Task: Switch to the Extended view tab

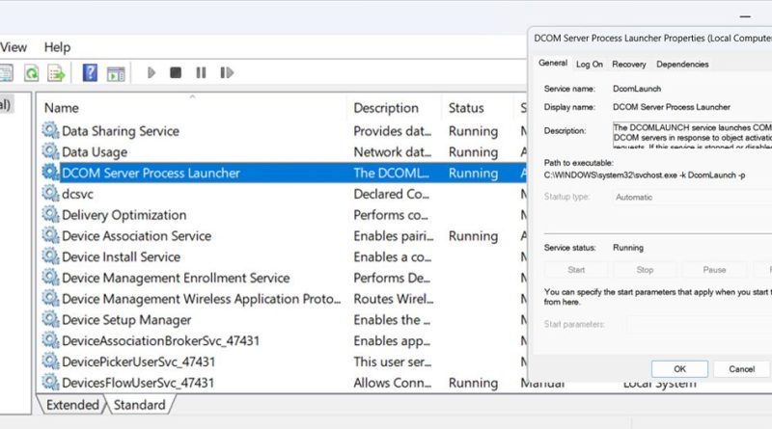Action: pos(72,405)
